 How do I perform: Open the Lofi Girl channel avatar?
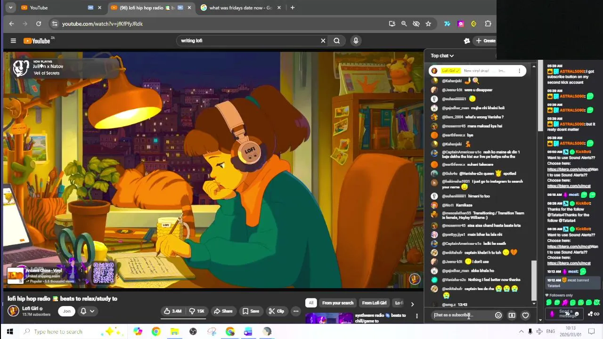point(13,311)
